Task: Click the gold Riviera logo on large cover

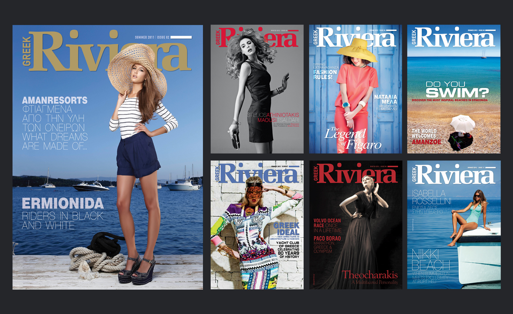Action: (x=64, y=51)
